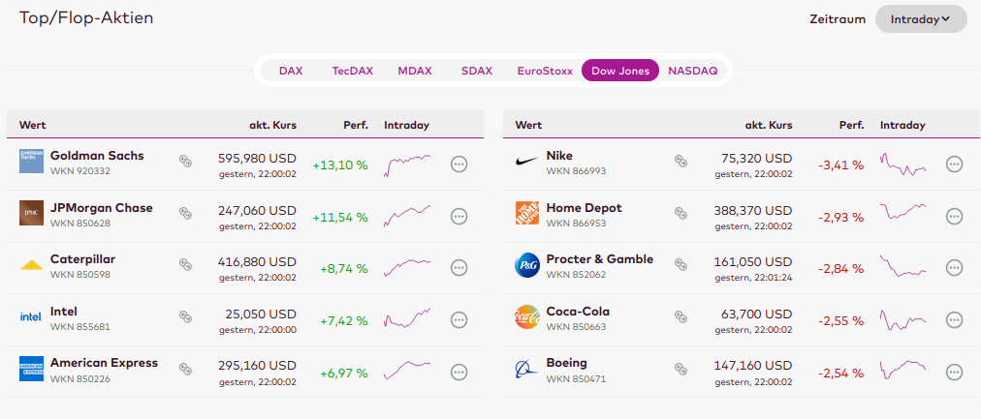Select the NASDAQ index tab
This screenshot has width=981, height=419.
pyautogui.click(x=693, y=71)
